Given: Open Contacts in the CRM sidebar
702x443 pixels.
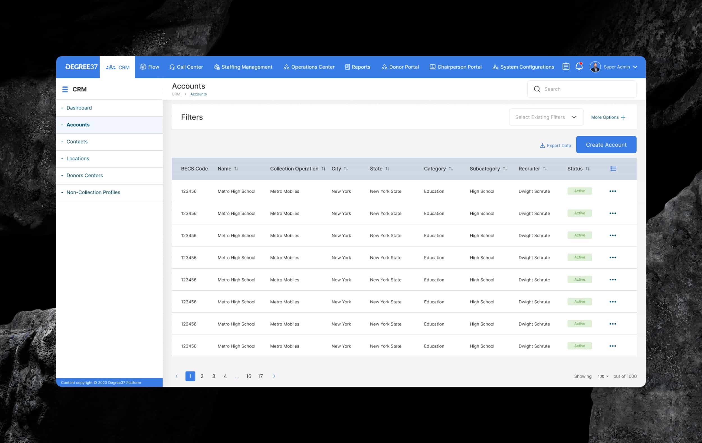Looking at the screenshot, I should (x=77, y=142).
